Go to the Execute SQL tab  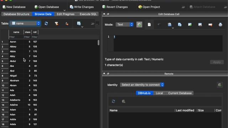click(x=88, y=14)
